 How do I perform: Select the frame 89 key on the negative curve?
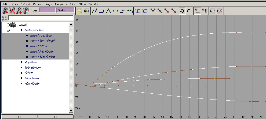pyautogui.click(x=251, y=101)
